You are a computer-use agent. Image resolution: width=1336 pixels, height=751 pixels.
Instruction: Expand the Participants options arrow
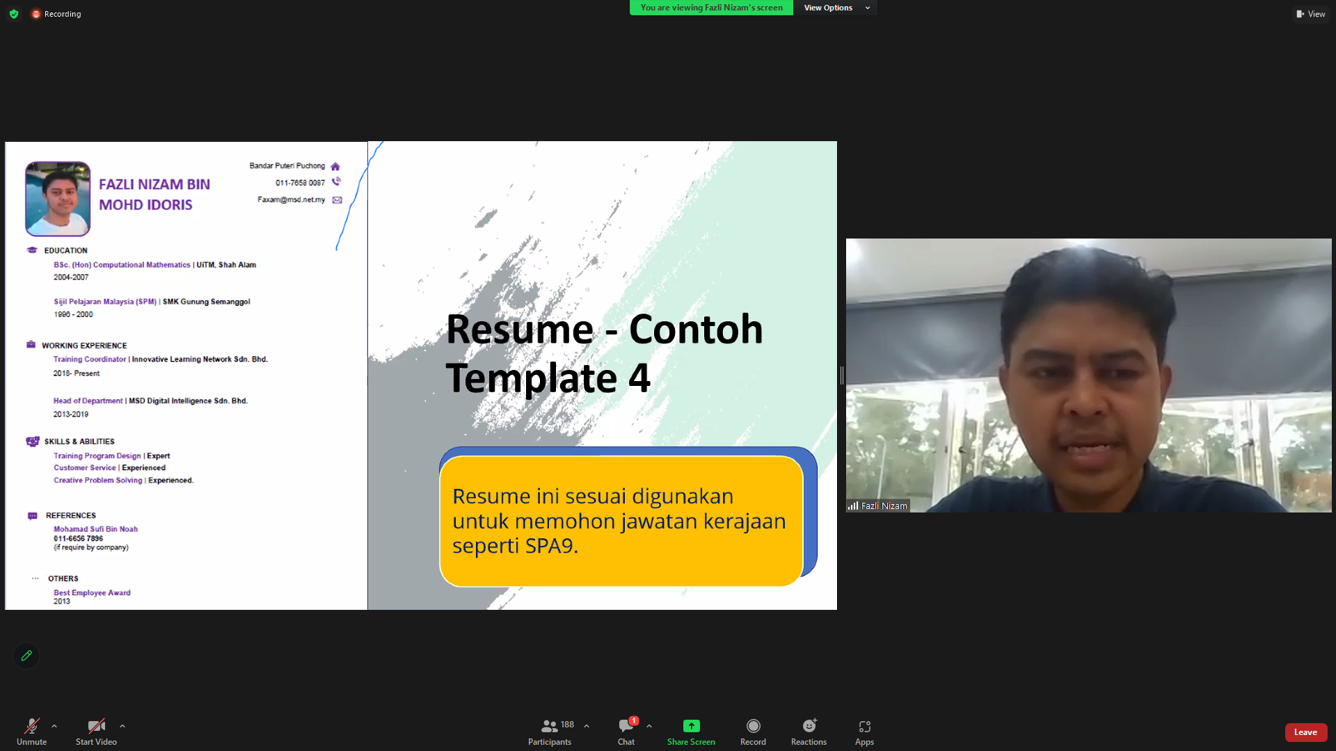[587, 726]
